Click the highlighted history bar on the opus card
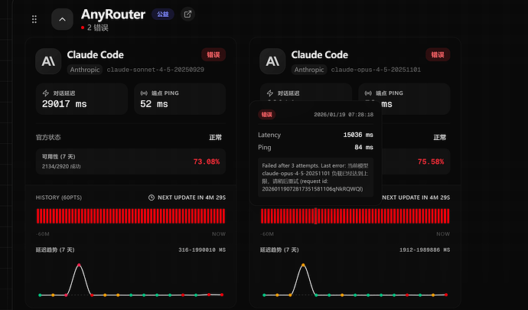The image size is (528, 310). pyautogui.click(x=316, y=216)
